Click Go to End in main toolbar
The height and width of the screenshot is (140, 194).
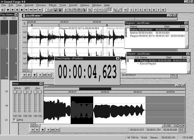[40, 10]
